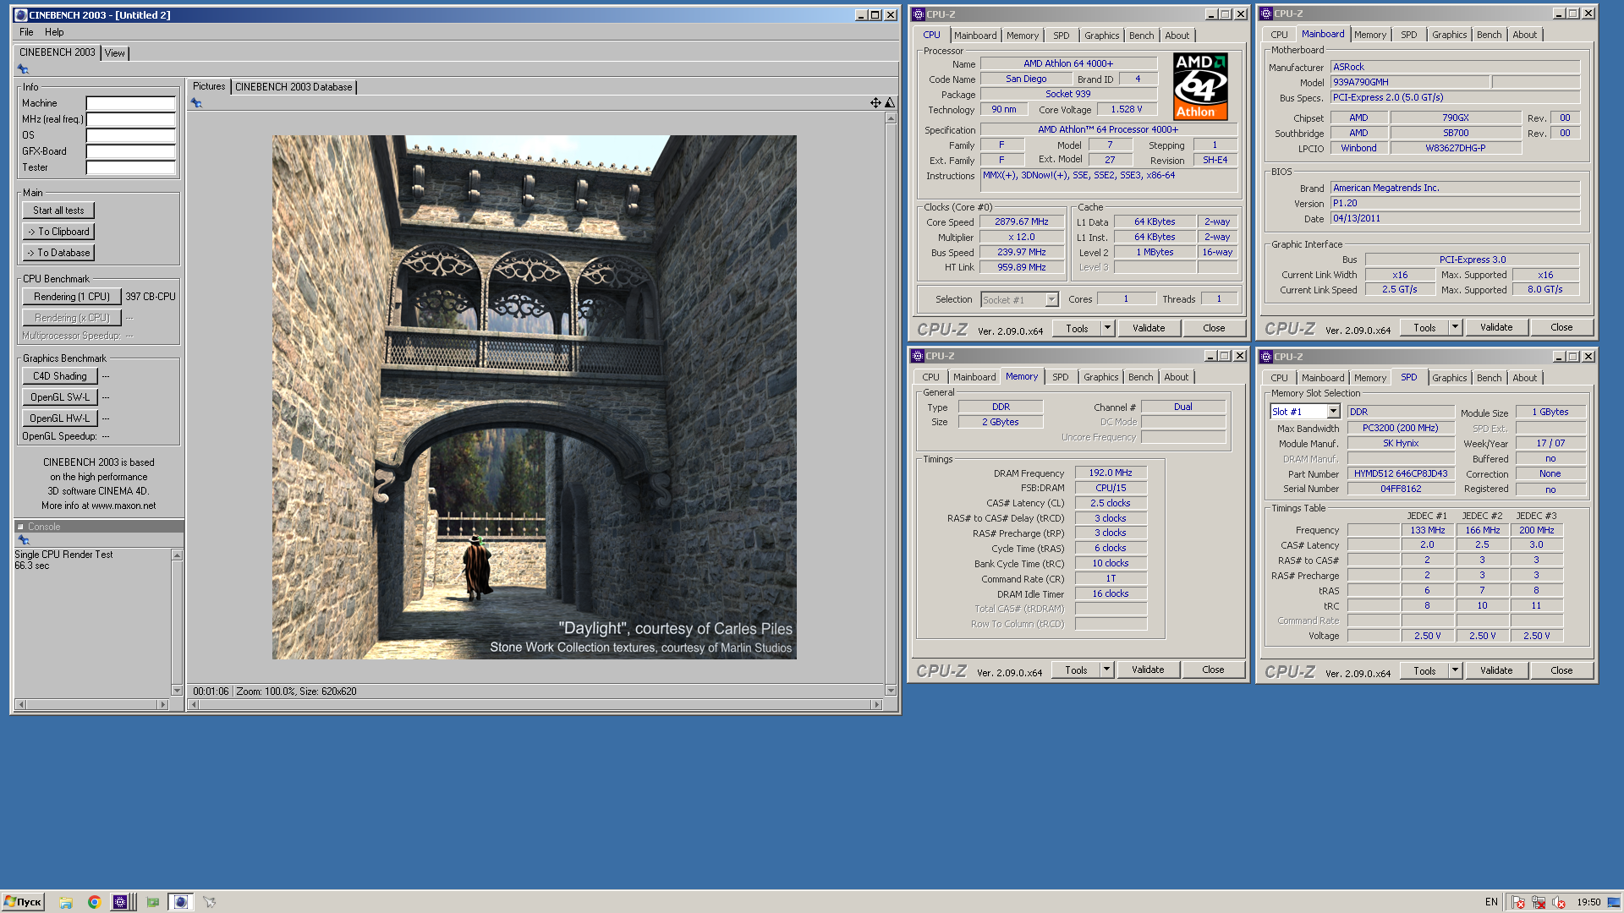This screenshot has height=913, width=1624.
Task: Click the Machine input field
Action: [x=131, y=103]
